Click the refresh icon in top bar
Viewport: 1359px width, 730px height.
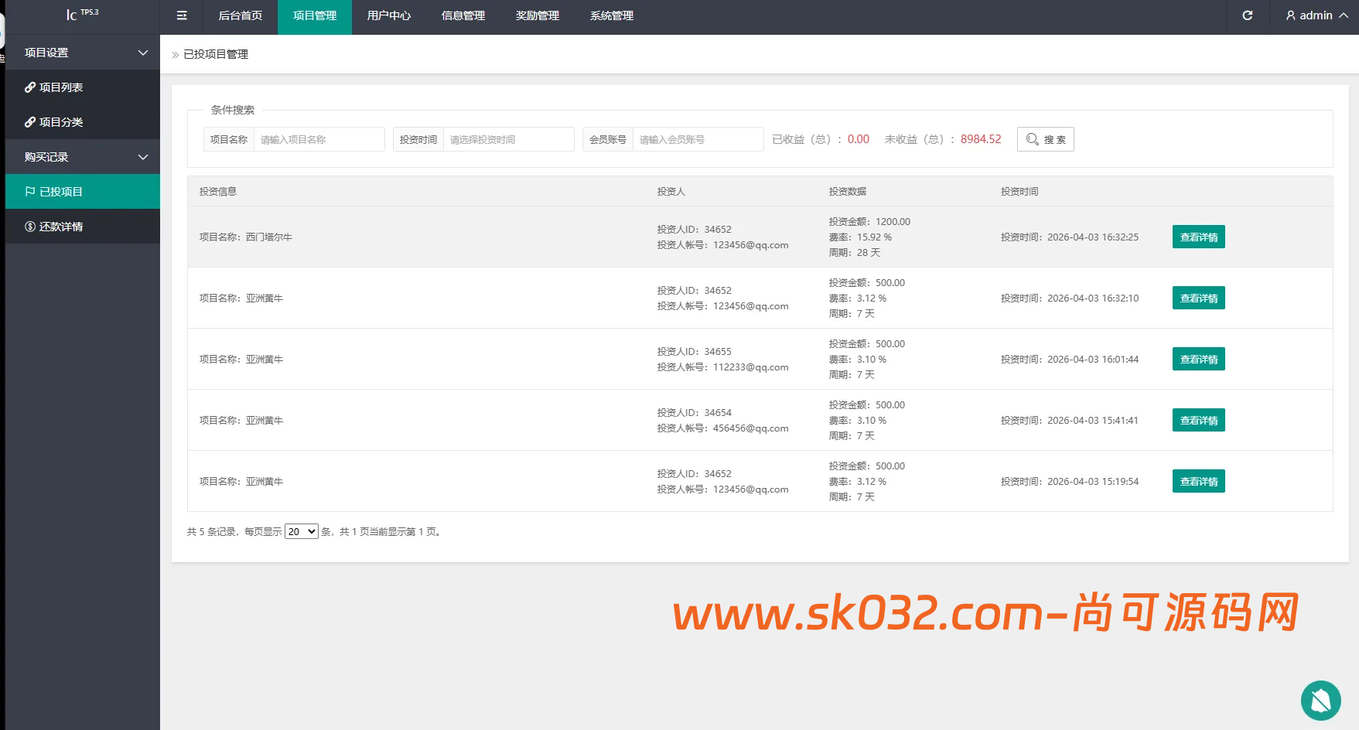pos(1247,15)
